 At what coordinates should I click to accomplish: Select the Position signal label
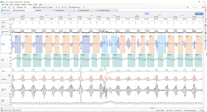(x=6, y=22)
